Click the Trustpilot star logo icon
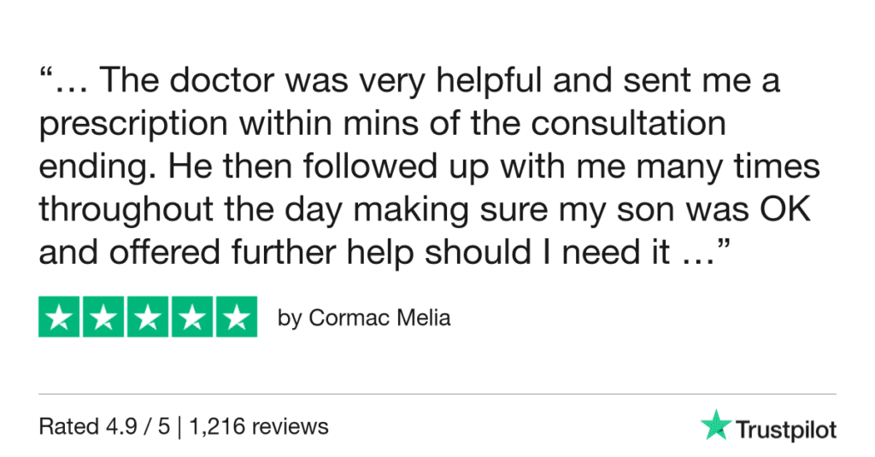This screenshot has width=875, height=457. coord(714,425)
